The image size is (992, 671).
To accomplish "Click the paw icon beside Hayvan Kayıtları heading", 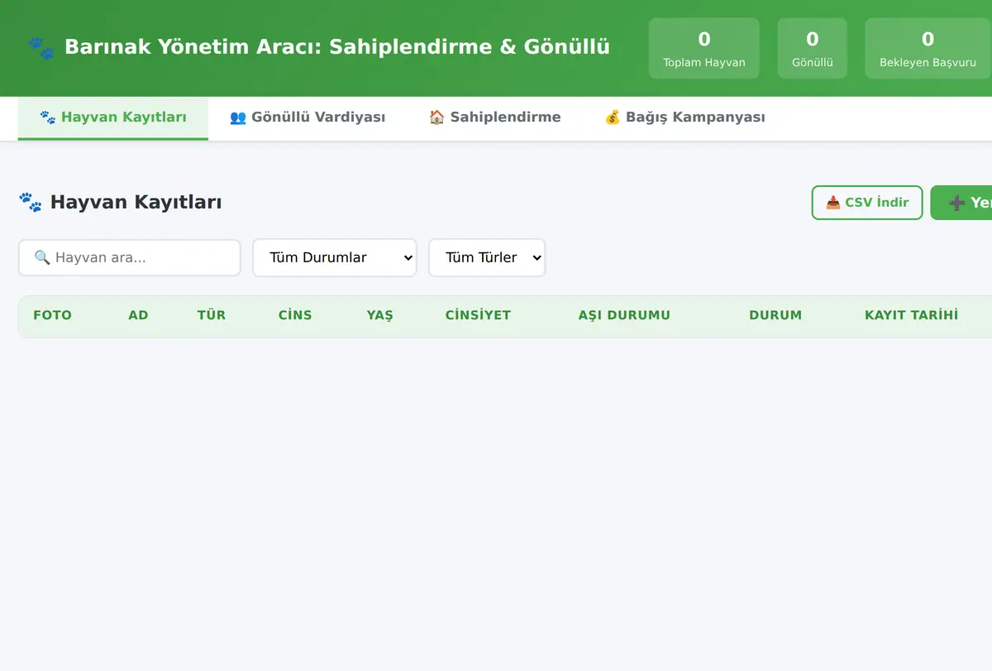I will [x=31, y=202].
